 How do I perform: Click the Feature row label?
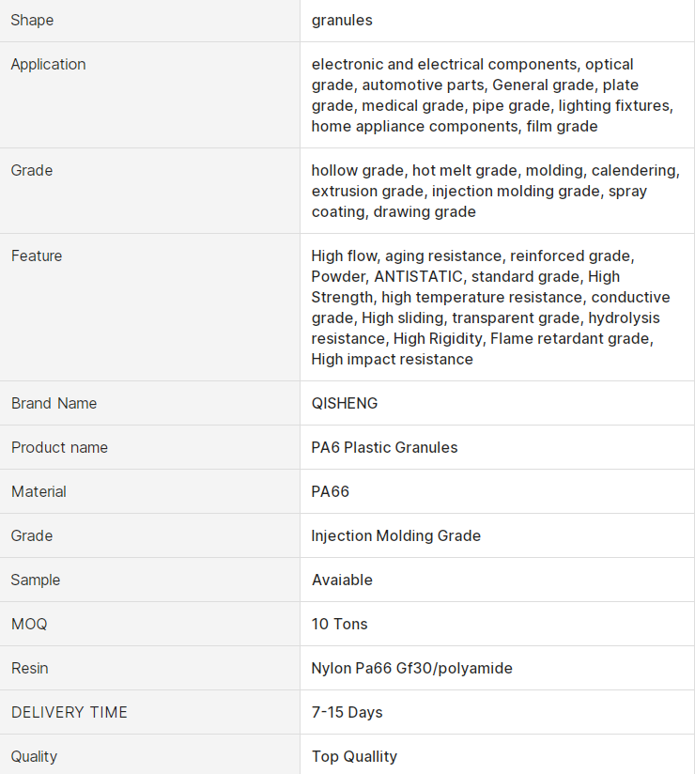tap(37, 255)
